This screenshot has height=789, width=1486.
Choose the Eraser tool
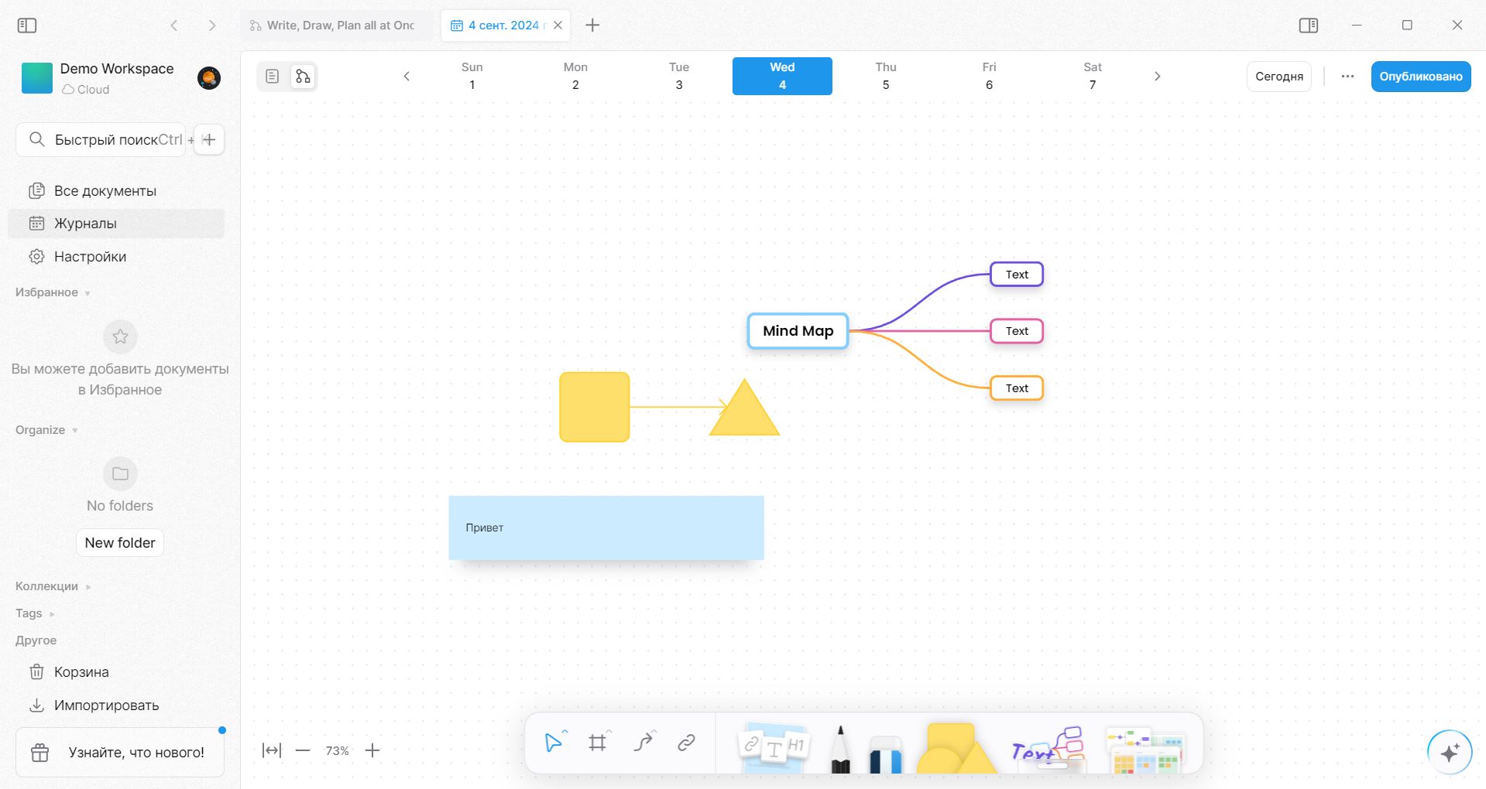coord(885,753)
